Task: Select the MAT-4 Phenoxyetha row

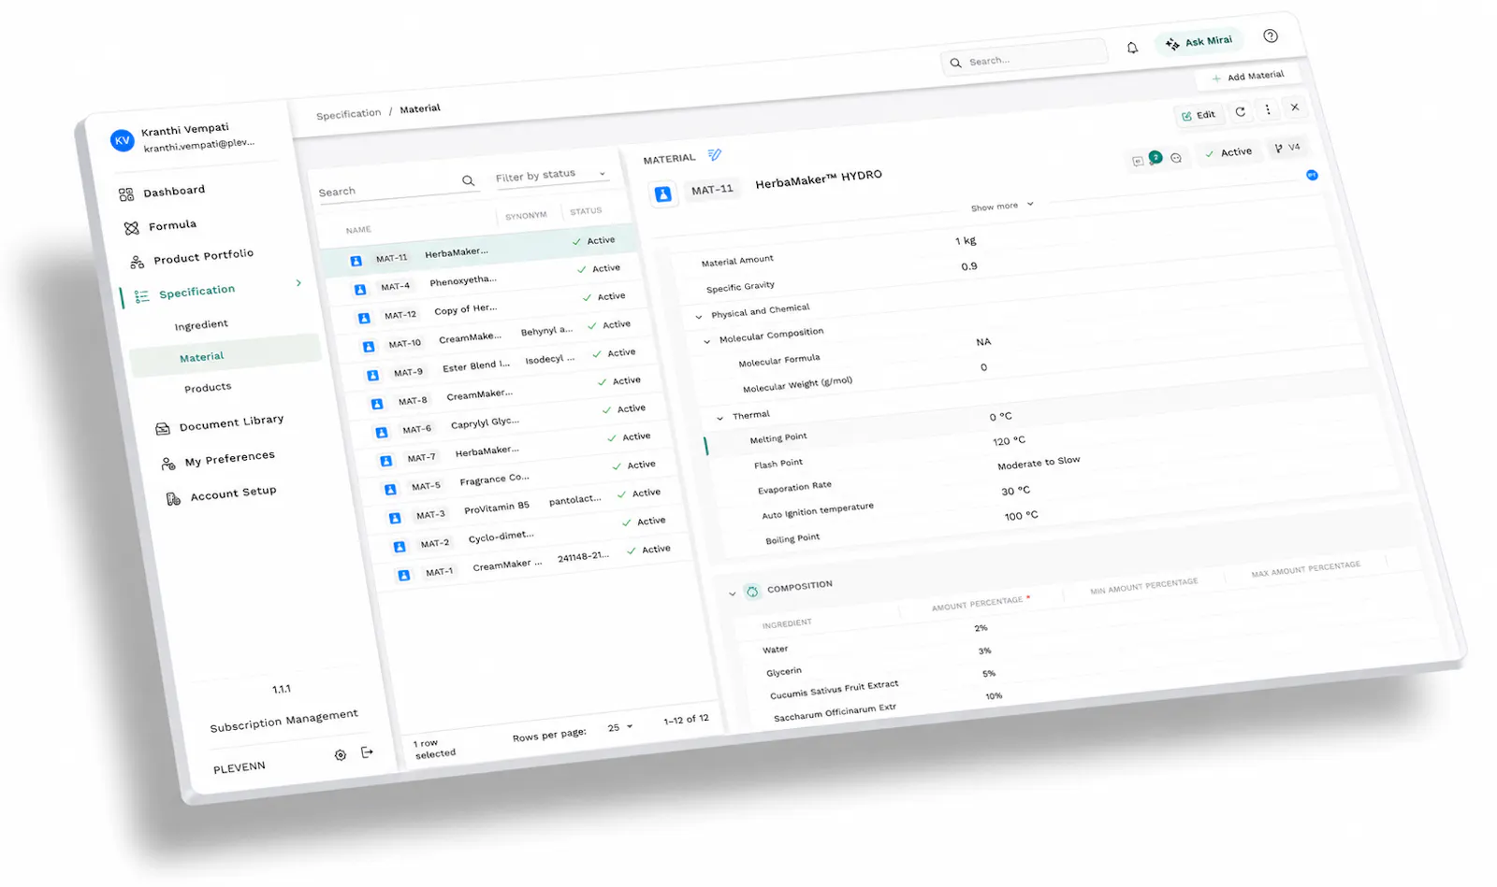Action: click(x=484, y=279)
